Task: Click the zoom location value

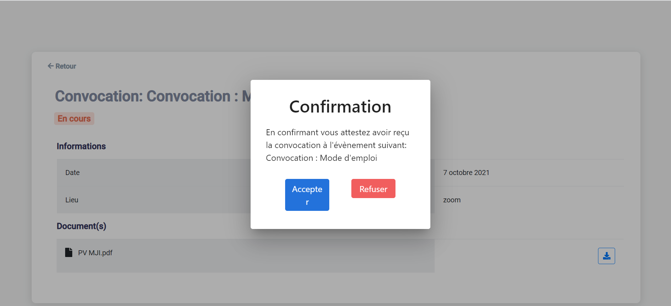Action: point(452,200)
